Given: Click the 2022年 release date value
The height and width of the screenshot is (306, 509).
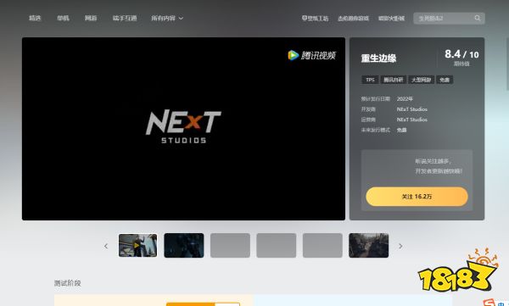Looking at the screenshot, I should click(x=405, y=99).
